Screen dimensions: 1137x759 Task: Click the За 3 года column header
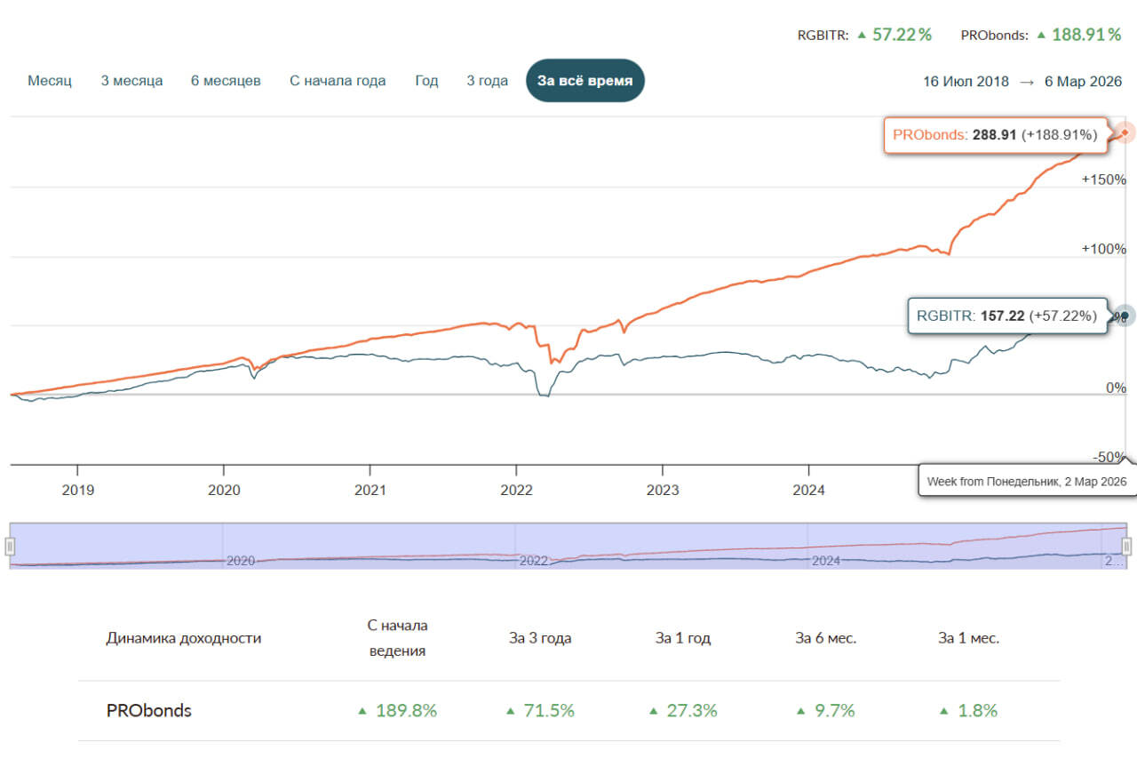(540, 638)
